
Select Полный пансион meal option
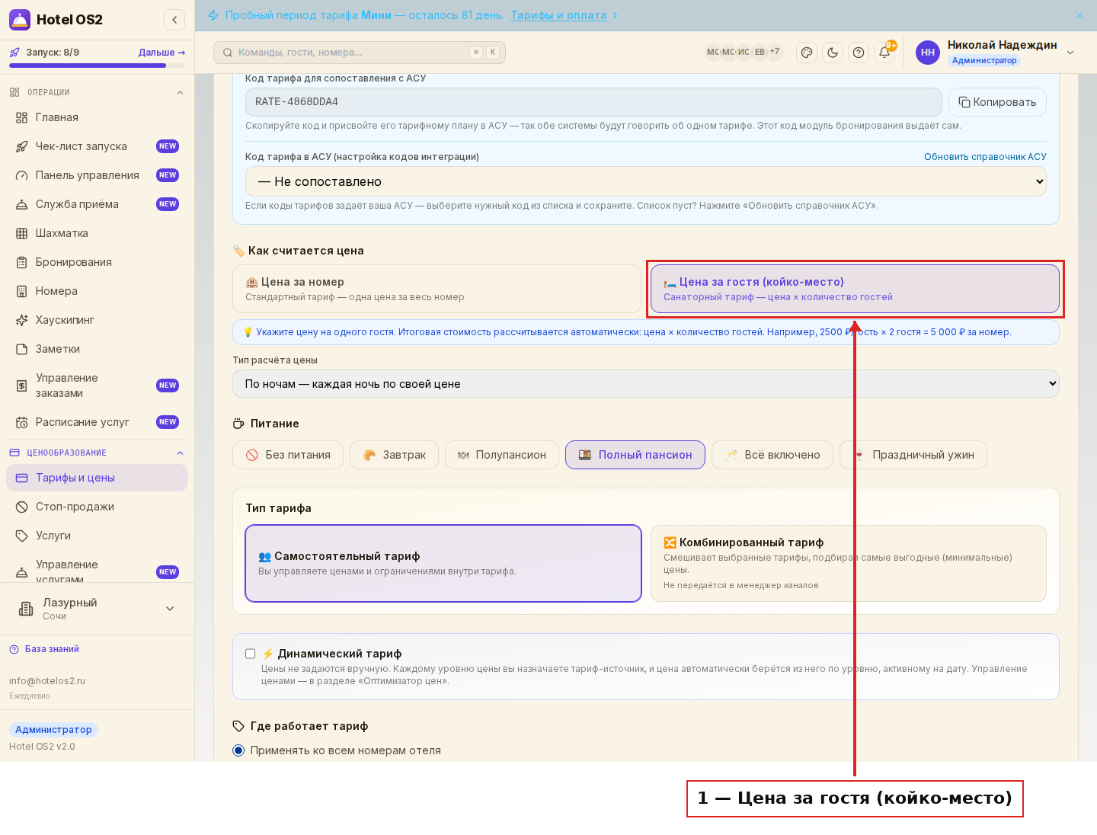coord(635,455)
